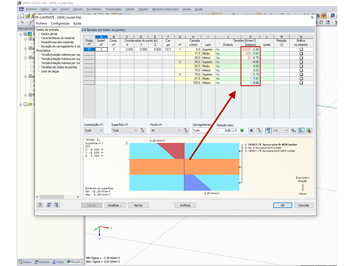Tick the checkbox on the bottom navigator tree node
Screen dimensions: 354x266
(x=26, y=104)
